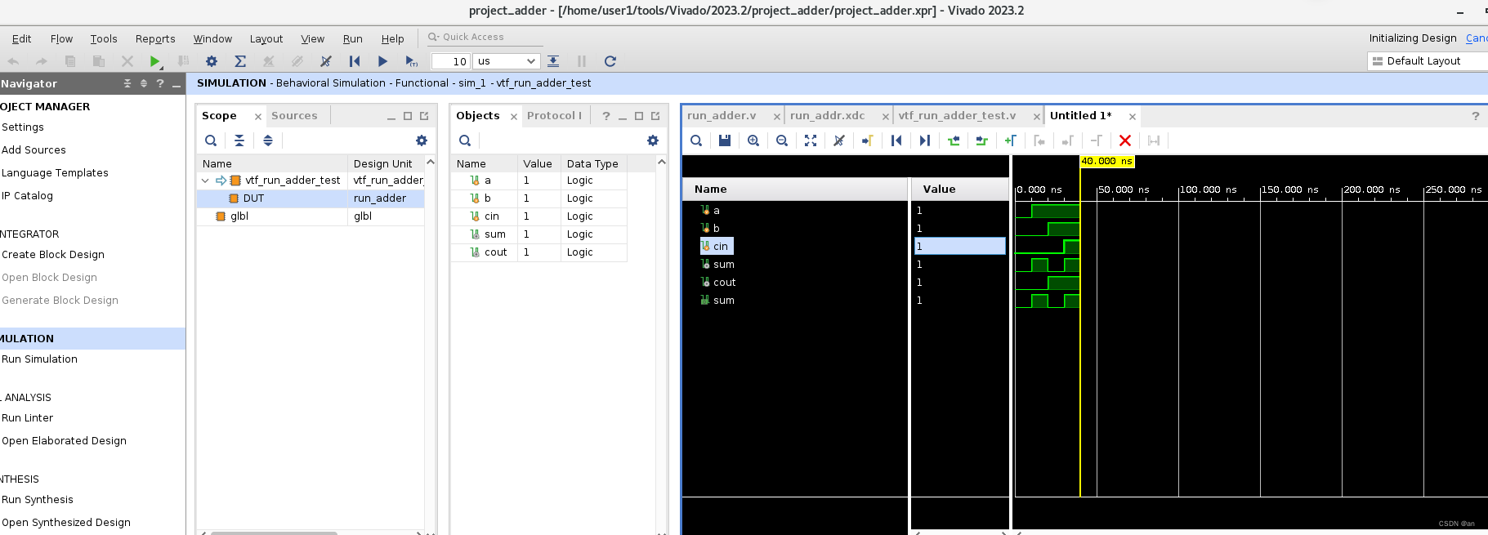Screen dimensions: 1488x535
Task: Click the simulation time value field showing 10
Action: click(x=450, y=61)
